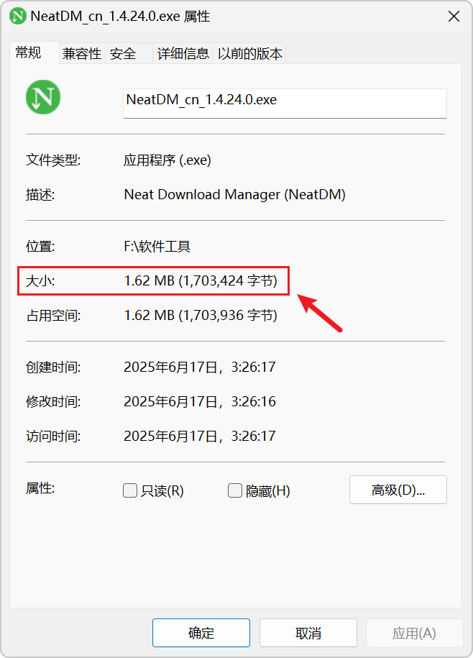The width and height of the screenshot is (473, 658).
Task: Enable the 隐藏(H) checkbox
Action: [x=235, y=490]
